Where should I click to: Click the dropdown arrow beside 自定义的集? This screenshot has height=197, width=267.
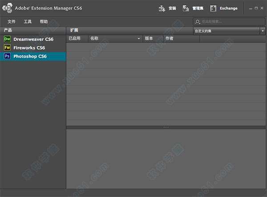263,31
